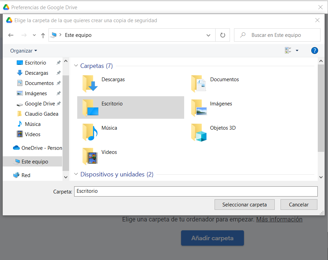Image resolution: width=328 pixels, height=260 pixels.
Task: Click Carpetas (7) group header text
Action: (x=96, y=66)
